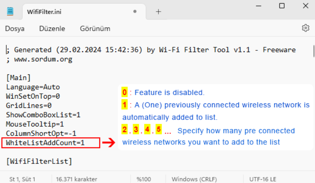Viewport: 315px width, 183px height.
Task: Place cursor in WhiteListAddCount=1 line
Action: [x=45, y=143]
